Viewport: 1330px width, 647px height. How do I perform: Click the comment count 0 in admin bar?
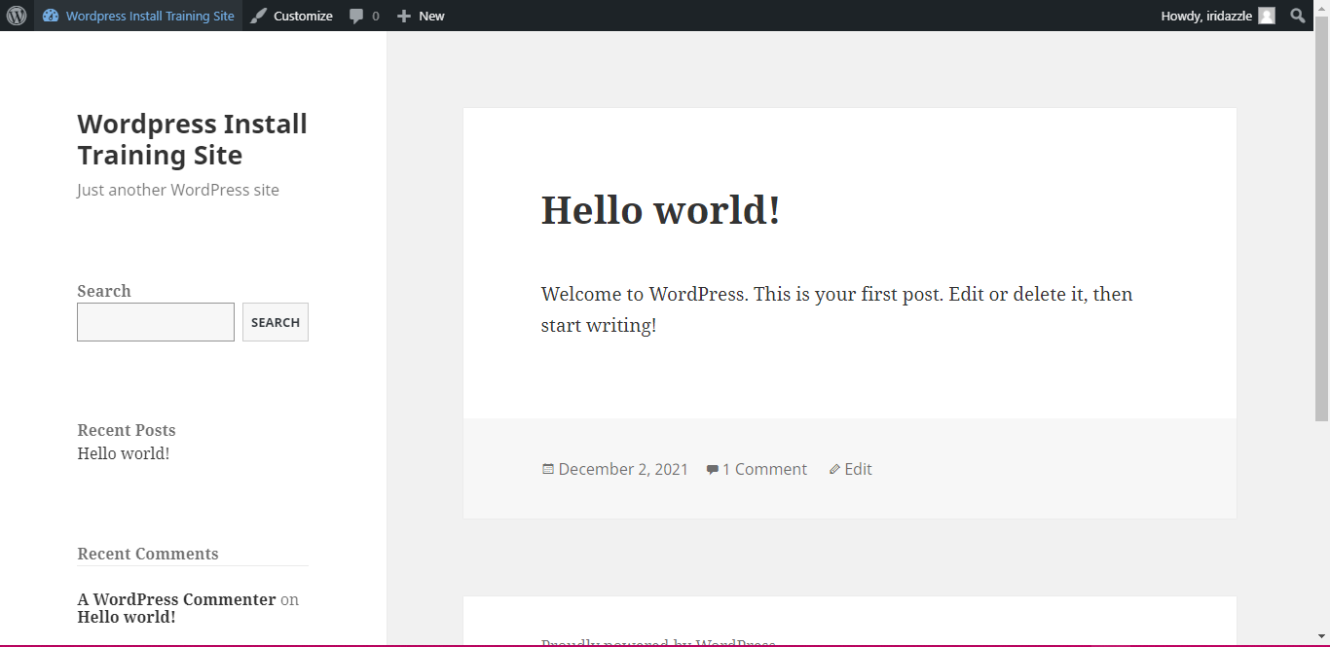[x=376, y=17]
